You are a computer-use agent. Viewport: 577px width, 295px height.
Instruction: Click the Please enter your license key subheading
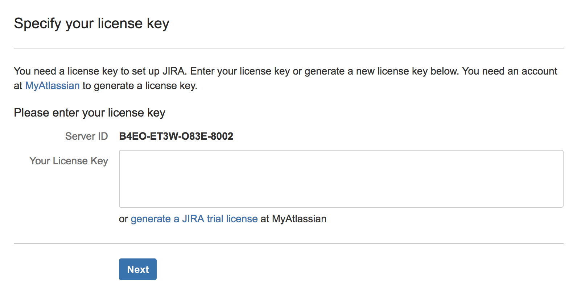pyautogui.click(x=90, y=113)
